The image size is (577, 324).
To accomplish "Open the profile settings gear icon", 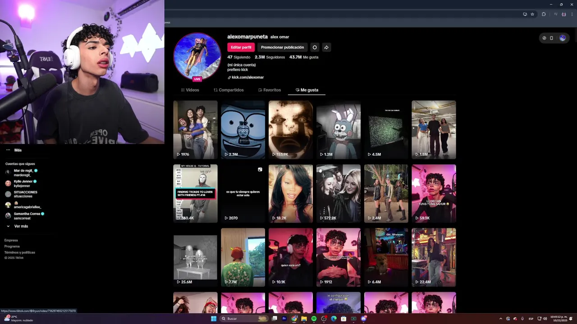I will pyautogui.click(x=315, y=47).
